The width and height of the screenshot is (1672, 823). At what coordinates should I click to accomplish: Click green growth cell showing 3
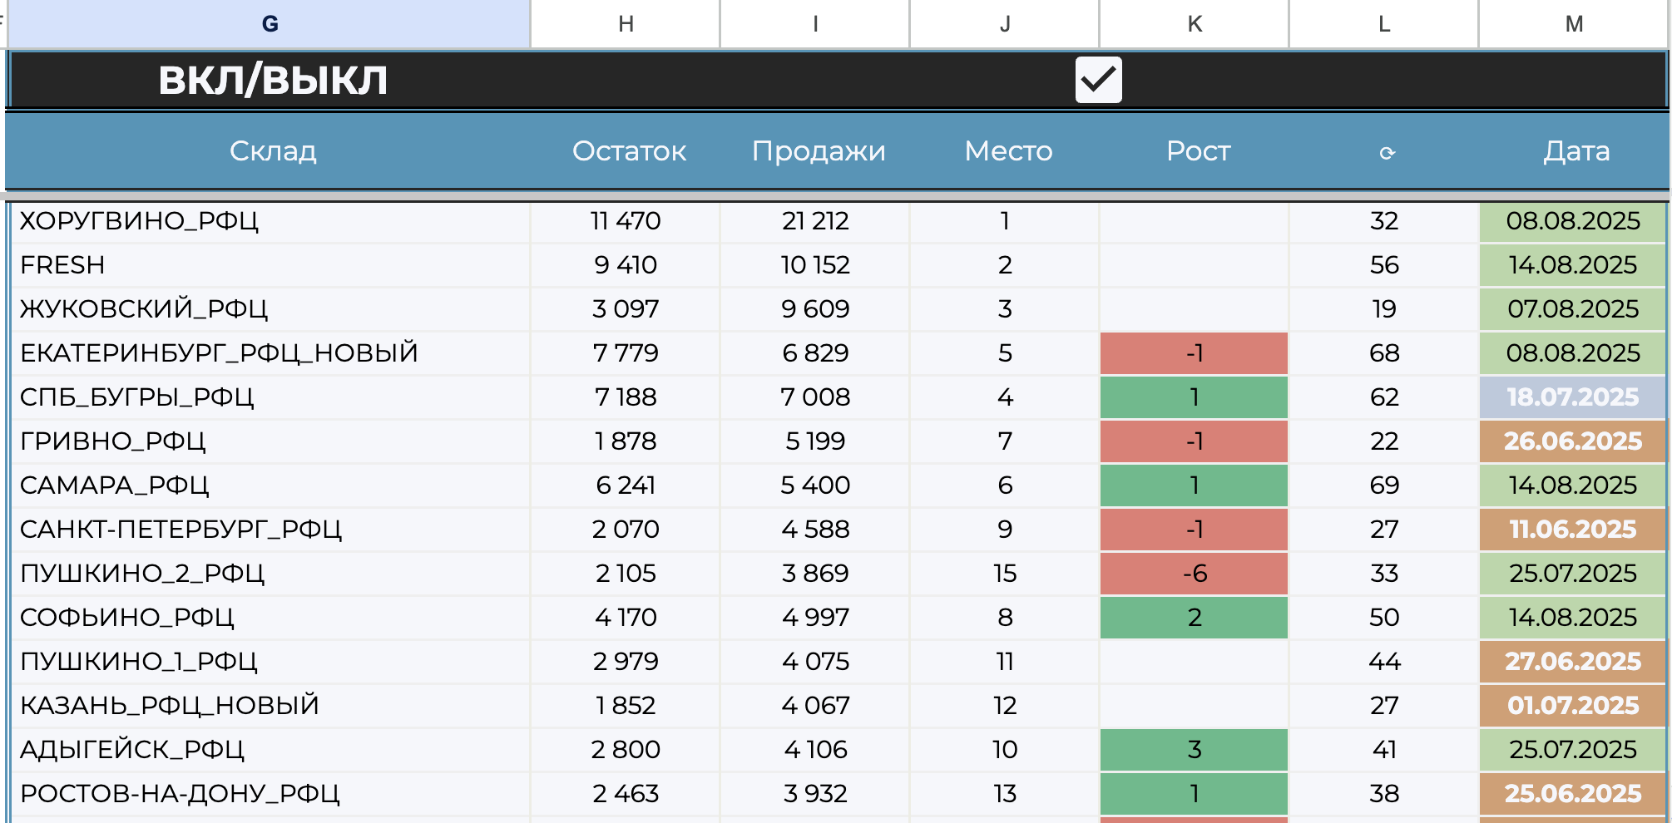coord(1194,750)
